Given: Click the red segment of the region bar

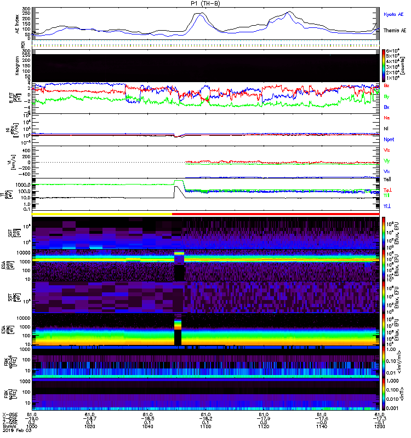Looking at the screenshot, I should click(x=276, y=214).
